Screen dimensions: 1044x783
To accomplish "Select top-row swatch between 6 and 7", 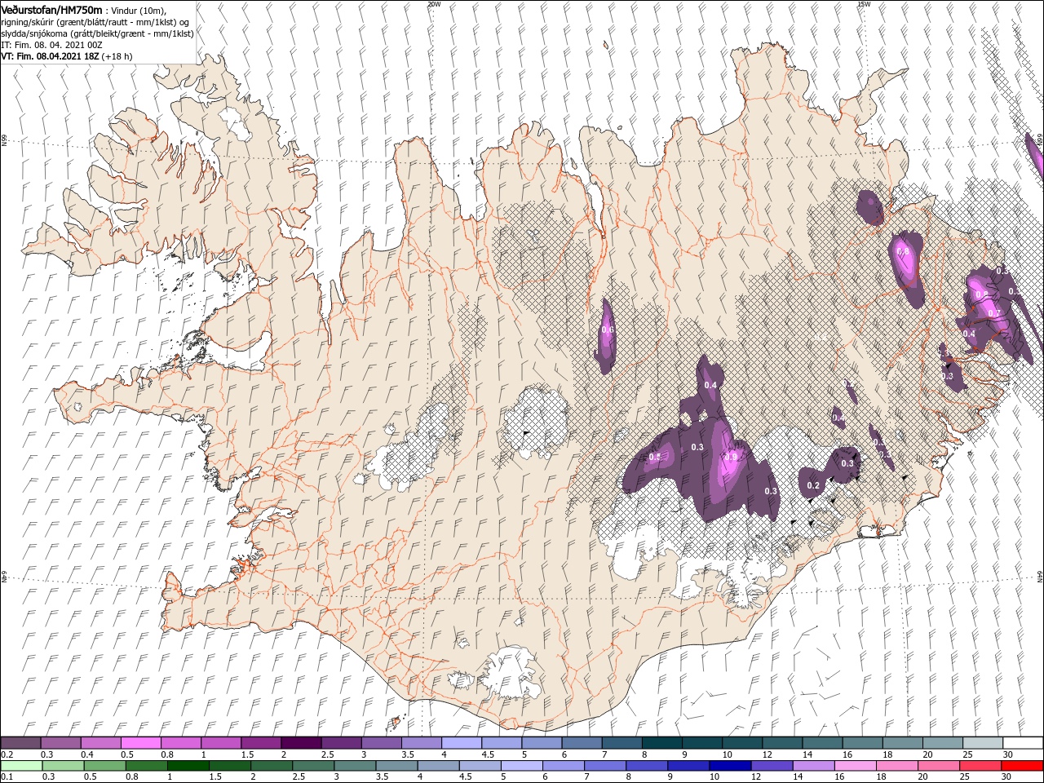I will point(582,742).
